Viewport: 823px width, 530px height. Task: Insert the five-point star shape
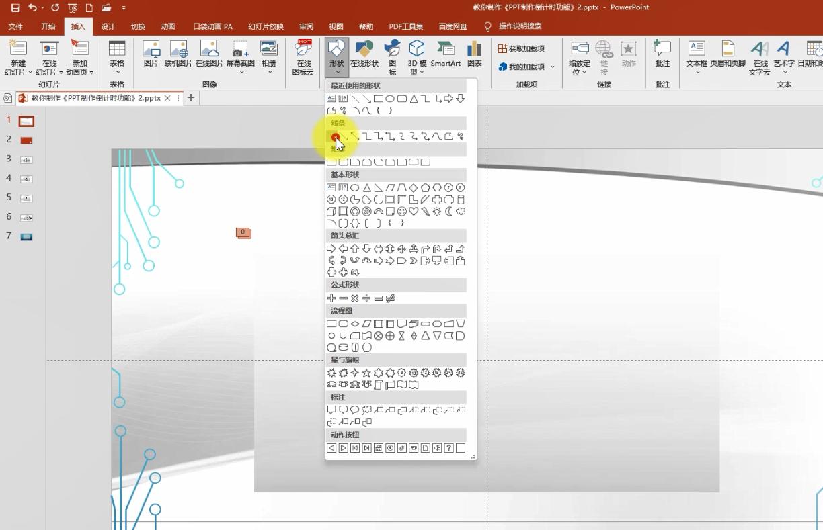tap(366, 373)
